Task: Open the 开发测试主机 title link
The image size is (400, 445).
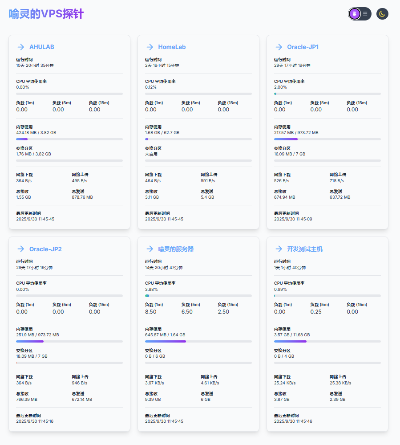Action: tap(305, 249)
